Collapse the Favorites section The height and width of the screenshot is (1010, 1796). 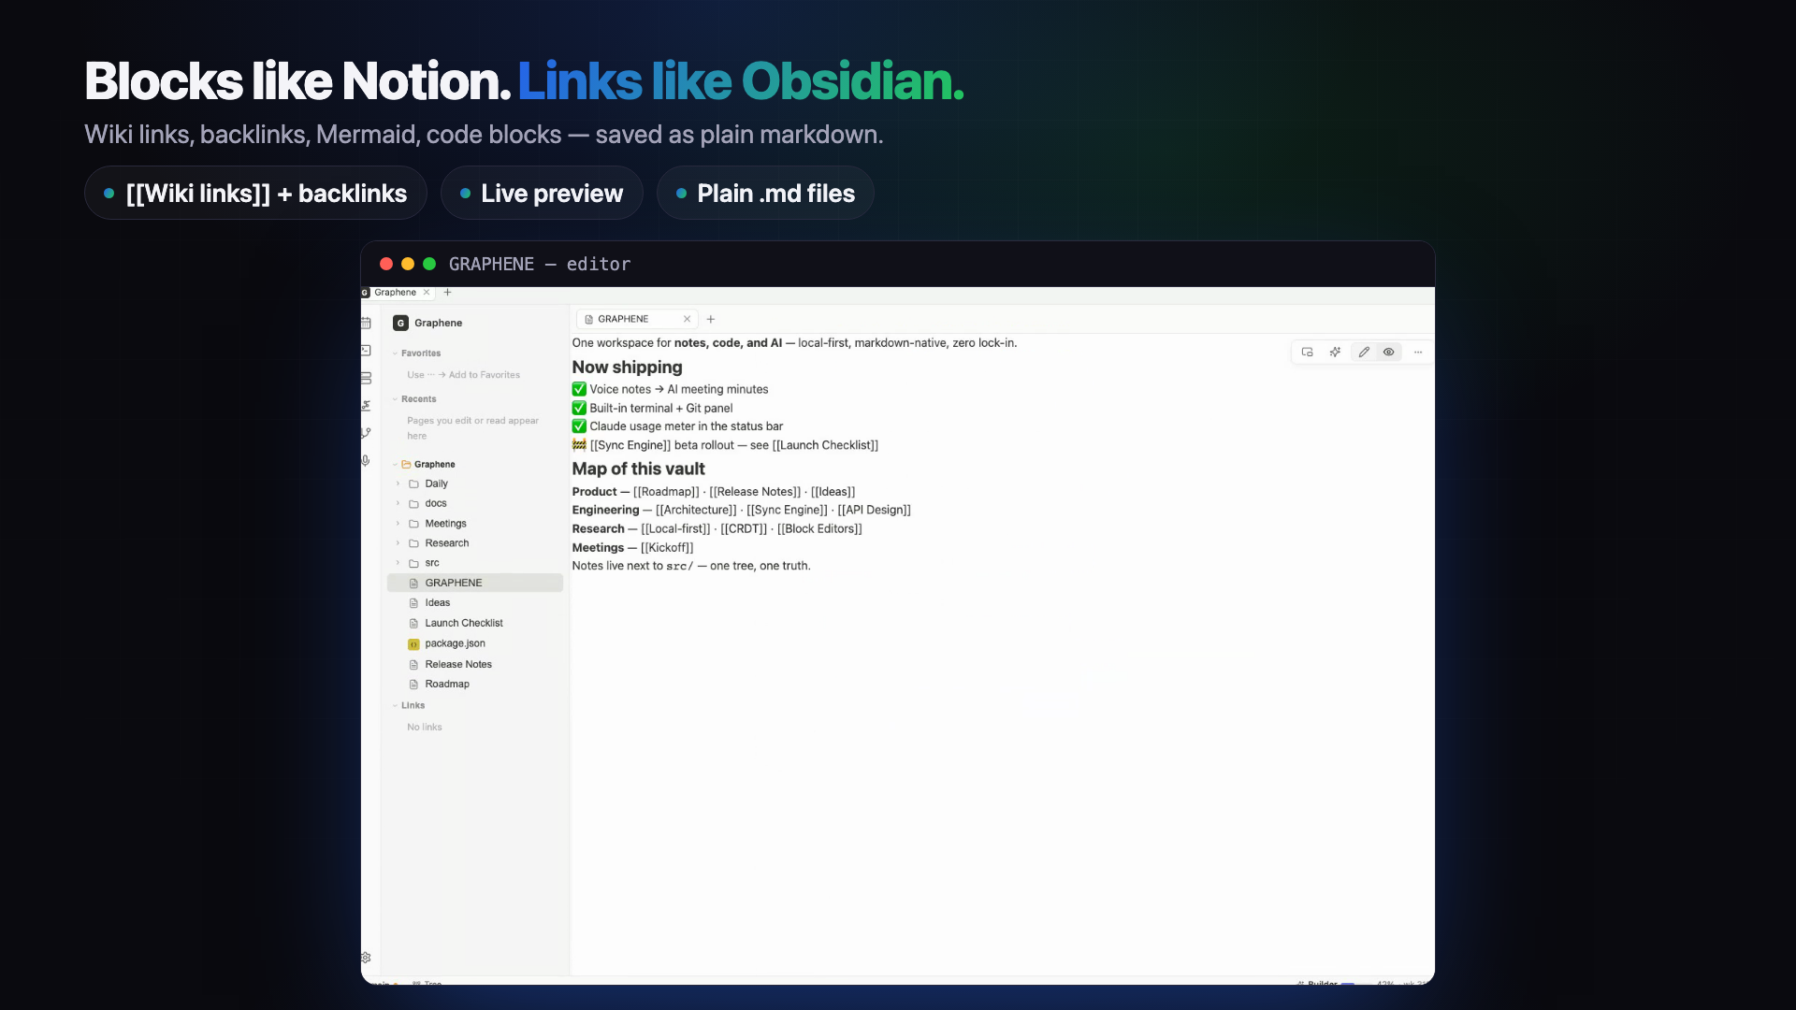pyautogui.click(x=395, y=353)
